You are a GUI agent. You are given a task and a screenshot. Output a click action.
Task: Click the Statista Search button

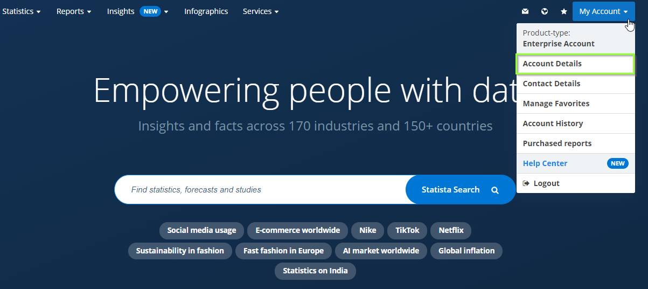coord(461,190)
